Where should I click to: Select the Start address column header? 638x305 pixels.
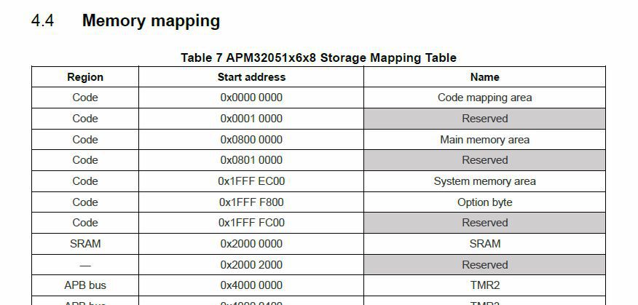tap(251, 77)
